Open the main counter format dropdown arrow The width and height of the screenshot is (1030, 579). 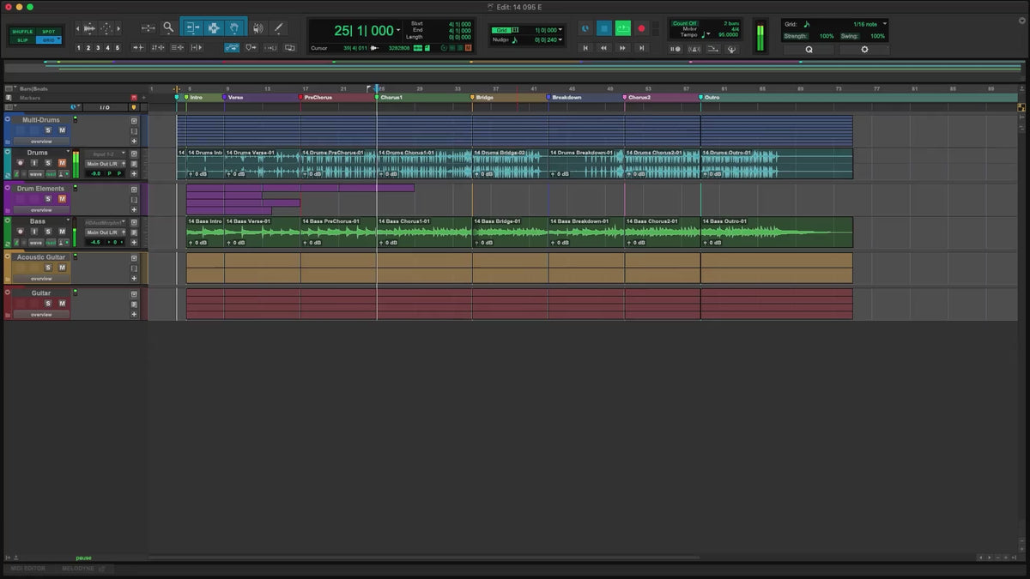click(398, 31)
